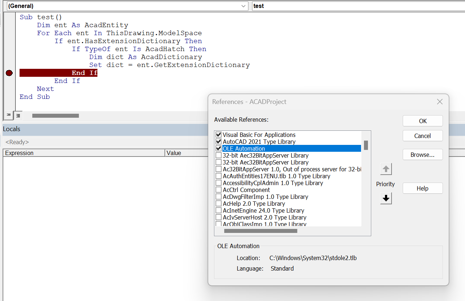Screen dimensions: 465x301
Task: Move reference priority up with arrow
Action: click(x=386, y=169)
